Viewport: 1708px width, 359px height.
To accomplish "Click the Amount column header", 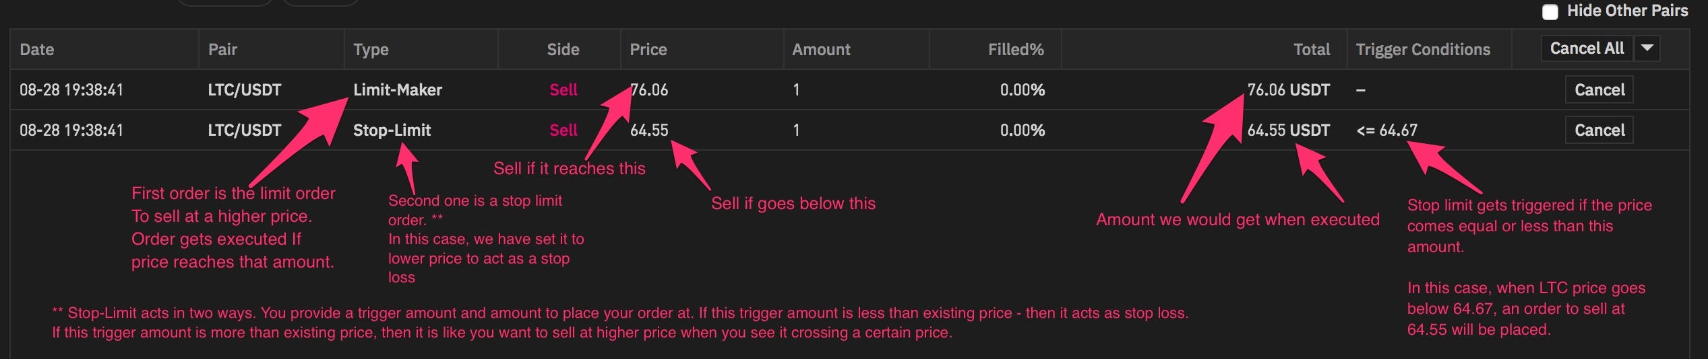I will (x=821, y=49).
